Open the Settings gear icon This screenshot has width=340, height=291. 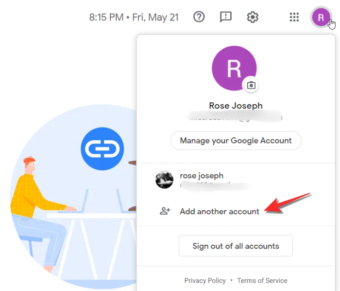[x=253, y=17]
